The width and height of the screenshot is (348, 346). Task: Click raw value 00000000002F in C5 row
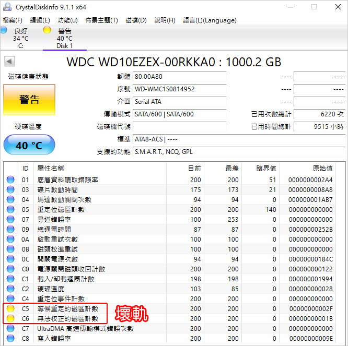[x=311, y=309]
